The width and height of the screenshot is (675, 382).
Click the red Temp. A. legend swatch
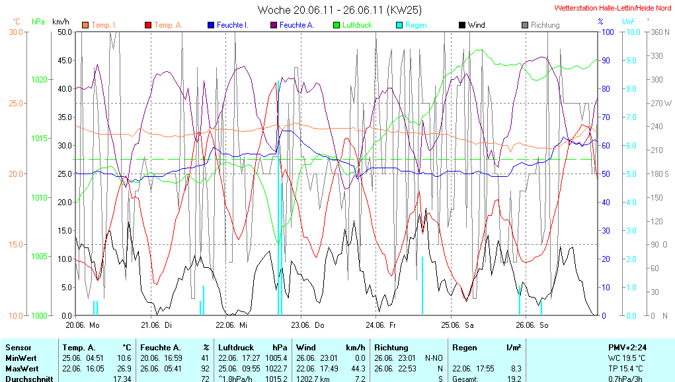point(147,25)
